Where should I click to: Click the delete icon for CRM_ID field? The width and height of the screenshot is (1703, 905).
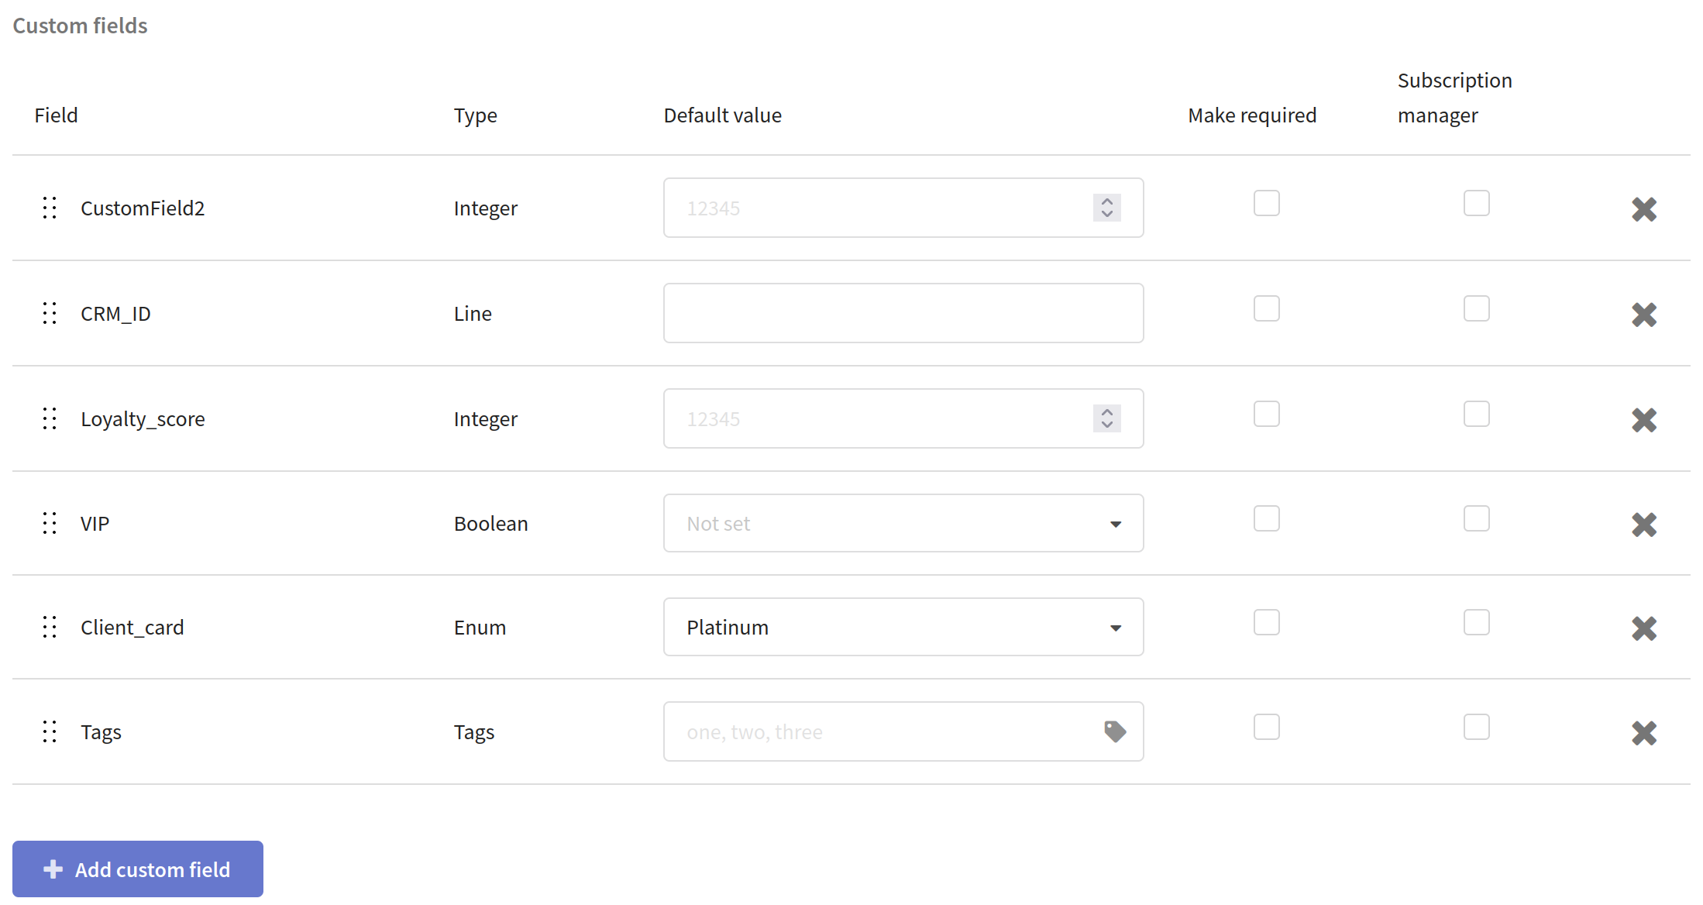(x=1646, y=313)
